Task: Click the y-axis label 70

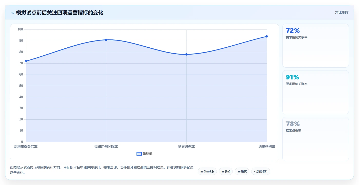Action: click(x=21, y=63)
